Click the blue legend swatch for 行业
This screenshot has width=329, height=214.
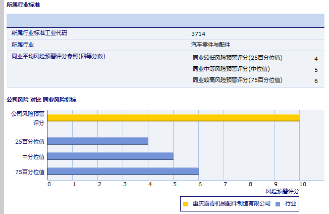pyautogui.click(x=278, y=204)
